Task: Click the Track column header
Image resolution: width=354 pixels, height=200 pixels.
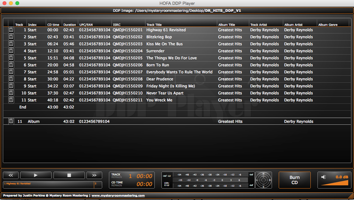Action: tap(19, 25)
